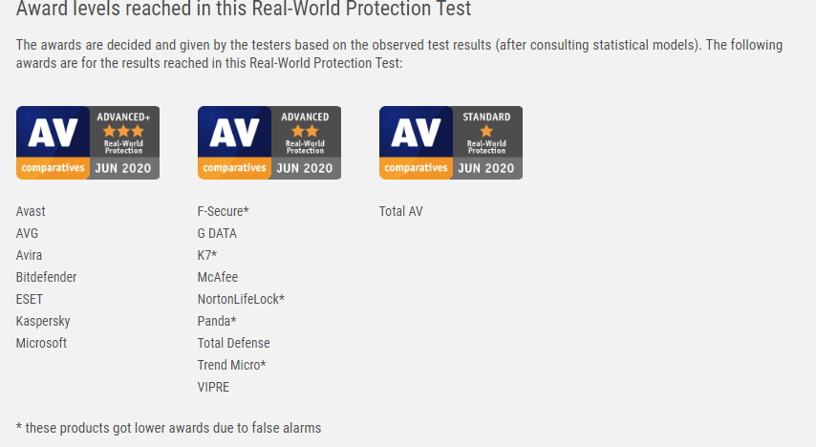Screen dimensions: 816x447
Task: Click VIPRE in the award list
Action: 214,387
